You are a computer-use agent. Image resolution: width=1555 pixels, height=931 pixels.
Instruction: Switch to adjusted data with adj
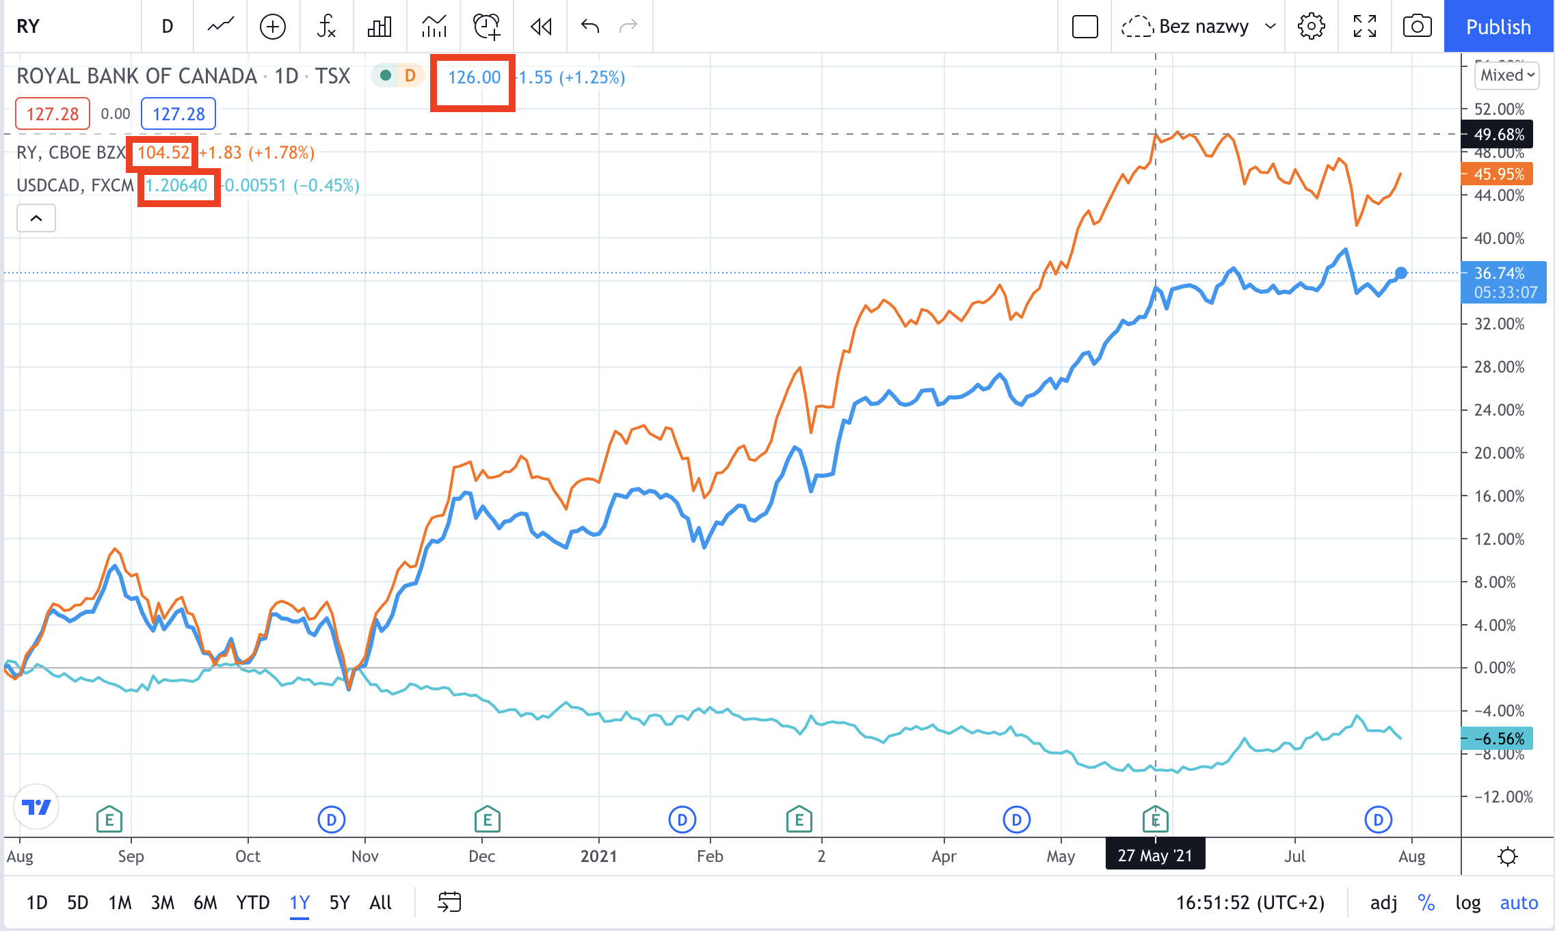click(x=1384, y=902)
